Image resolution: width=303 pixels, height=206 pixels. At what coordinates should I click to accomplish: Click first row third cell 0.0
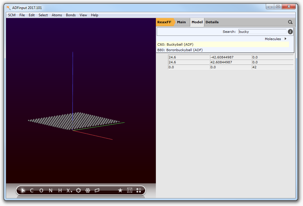[x=273, y=57]
